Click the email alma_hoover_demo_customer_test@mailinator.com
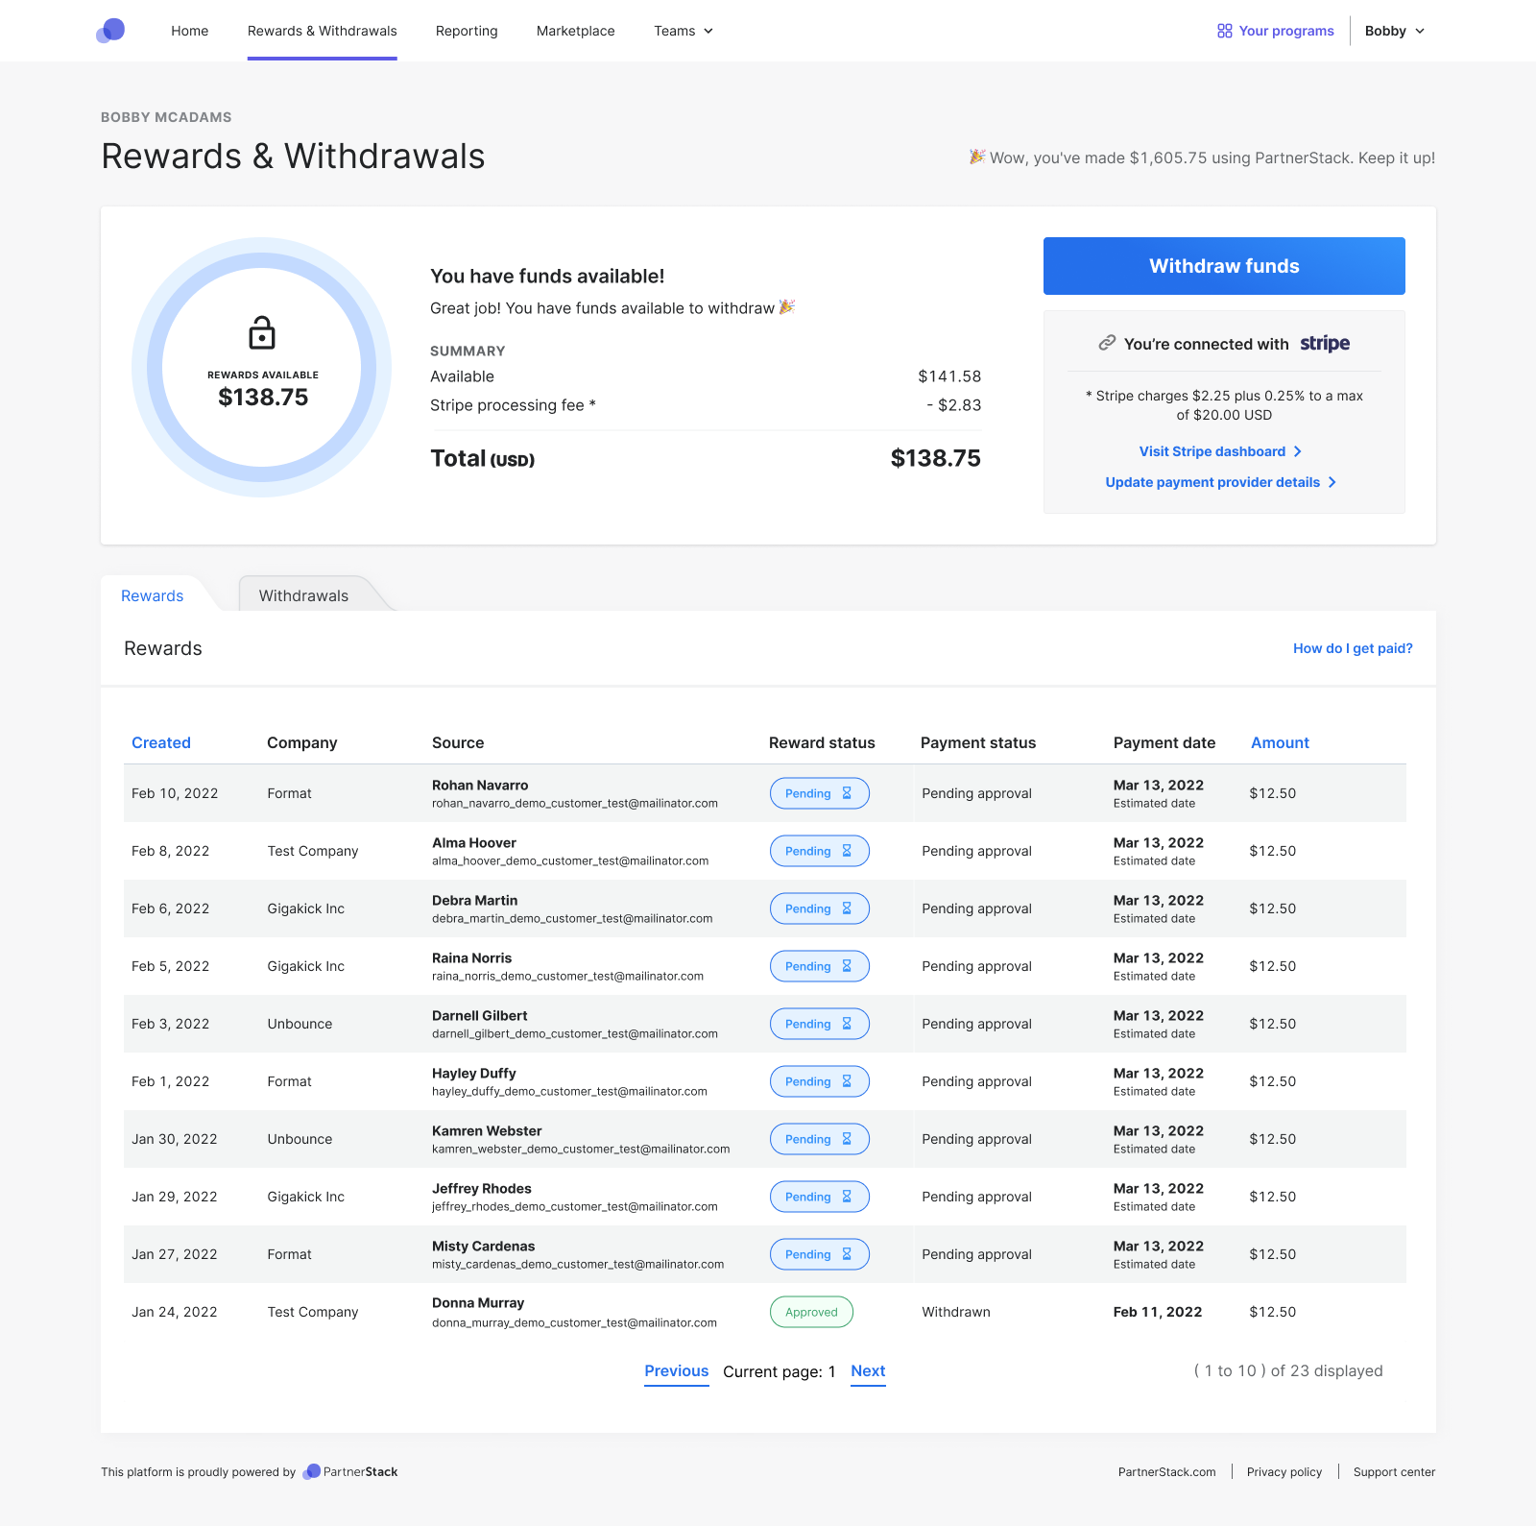This screenshot has width=1536, height=1526. click(570, 861)
